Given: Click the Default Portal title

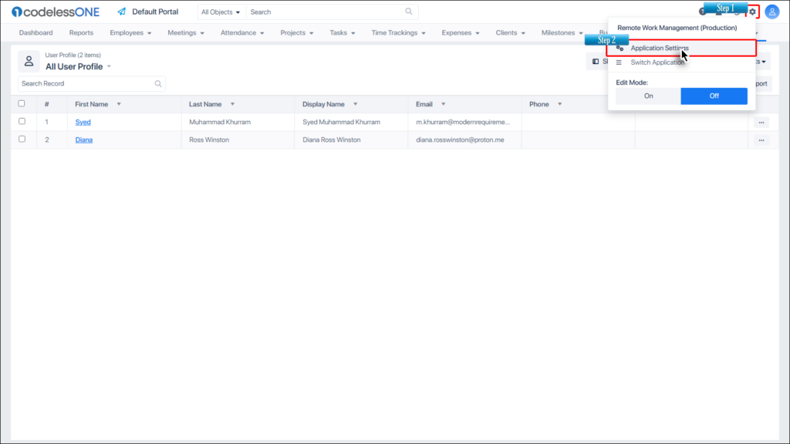Looking at the screenshot, I should 155,12.
